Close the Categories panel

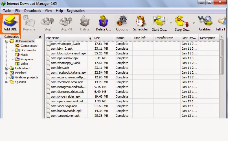(40, 37)
